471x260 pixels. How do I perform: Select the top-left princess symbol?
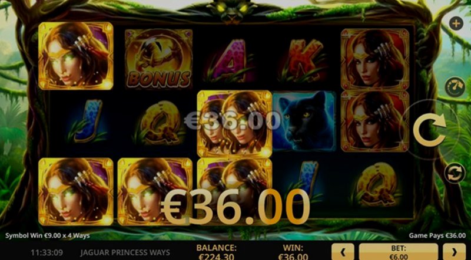(x=76, y=56)
